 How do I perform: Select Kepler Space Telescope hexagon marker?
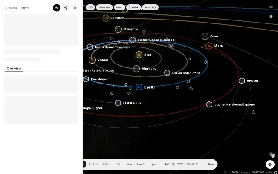[90, 47]
